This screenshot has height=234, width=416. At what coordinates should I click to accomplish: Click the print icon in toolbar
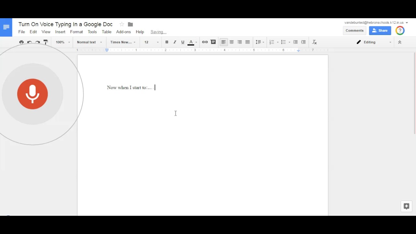point(21,42)
